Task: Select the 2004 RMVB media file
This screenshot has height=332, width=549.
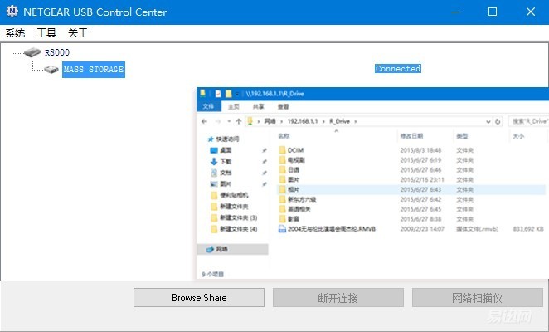Action: tap(331, 229)
